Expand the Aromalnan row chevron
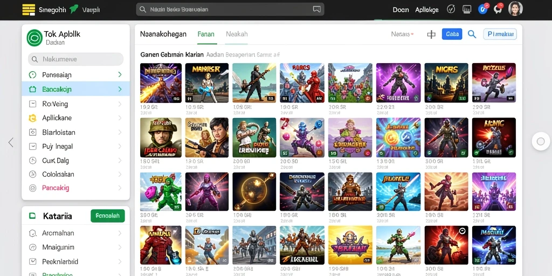 click(120, 233)
